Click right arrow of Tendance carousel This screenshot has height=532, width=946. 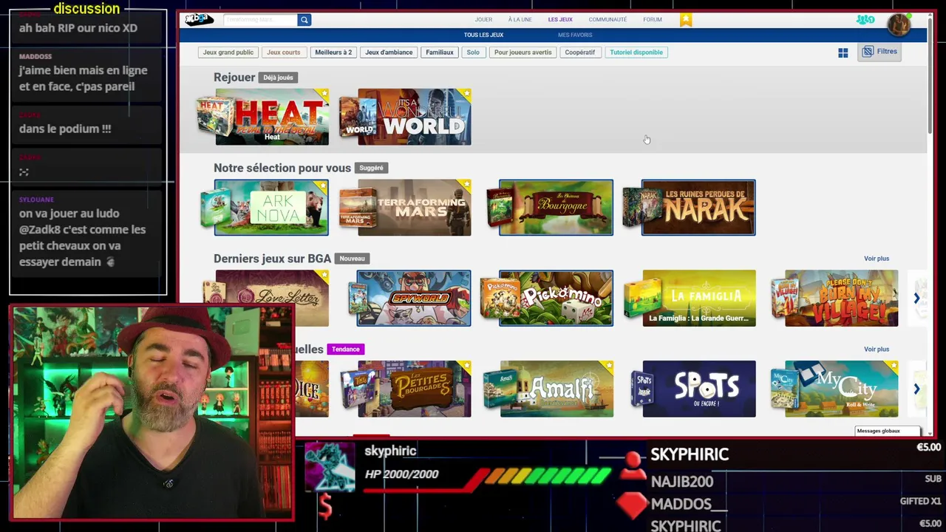coord(916,389)
